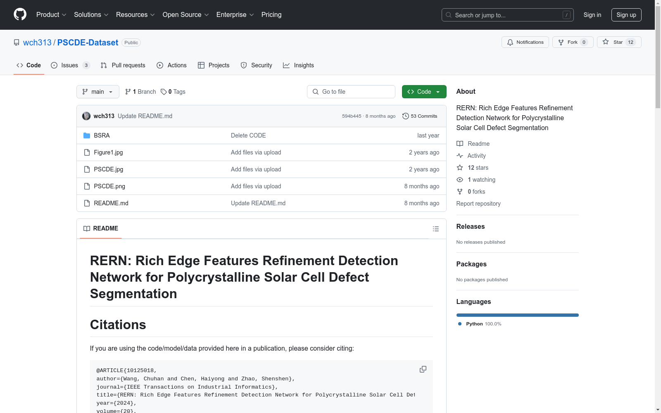This screenshot has height=413, width=661.
Task: Open the PSCDE-Dataset repository link
Action: point(88,43)
